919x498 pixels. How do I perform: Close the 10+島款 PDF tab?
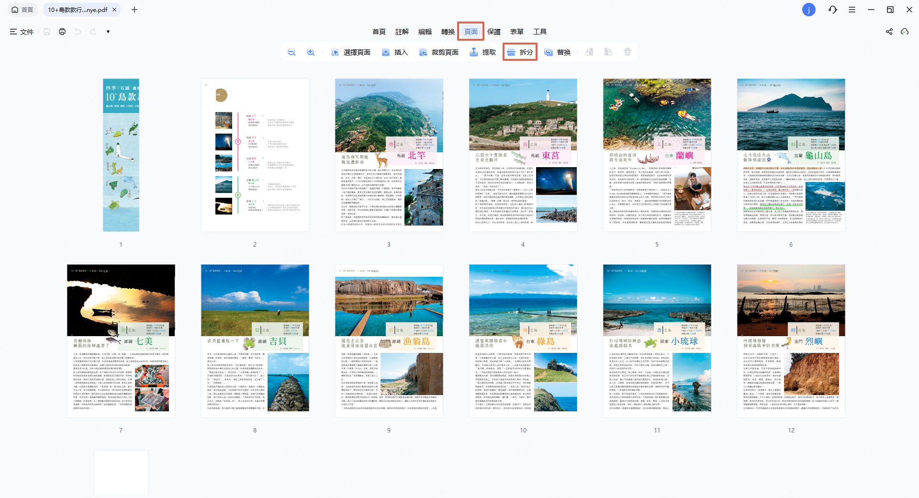[114, 10]
